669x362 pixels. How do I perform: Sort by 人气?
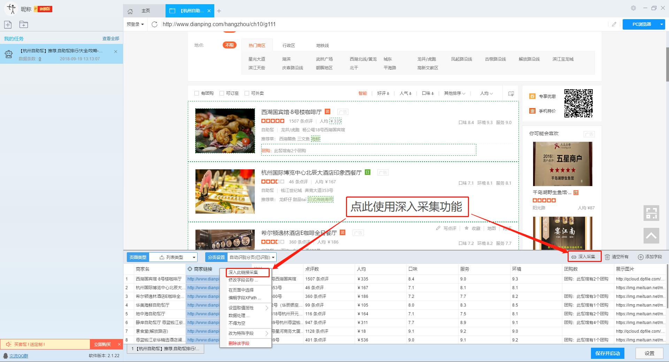pos(406,93)
